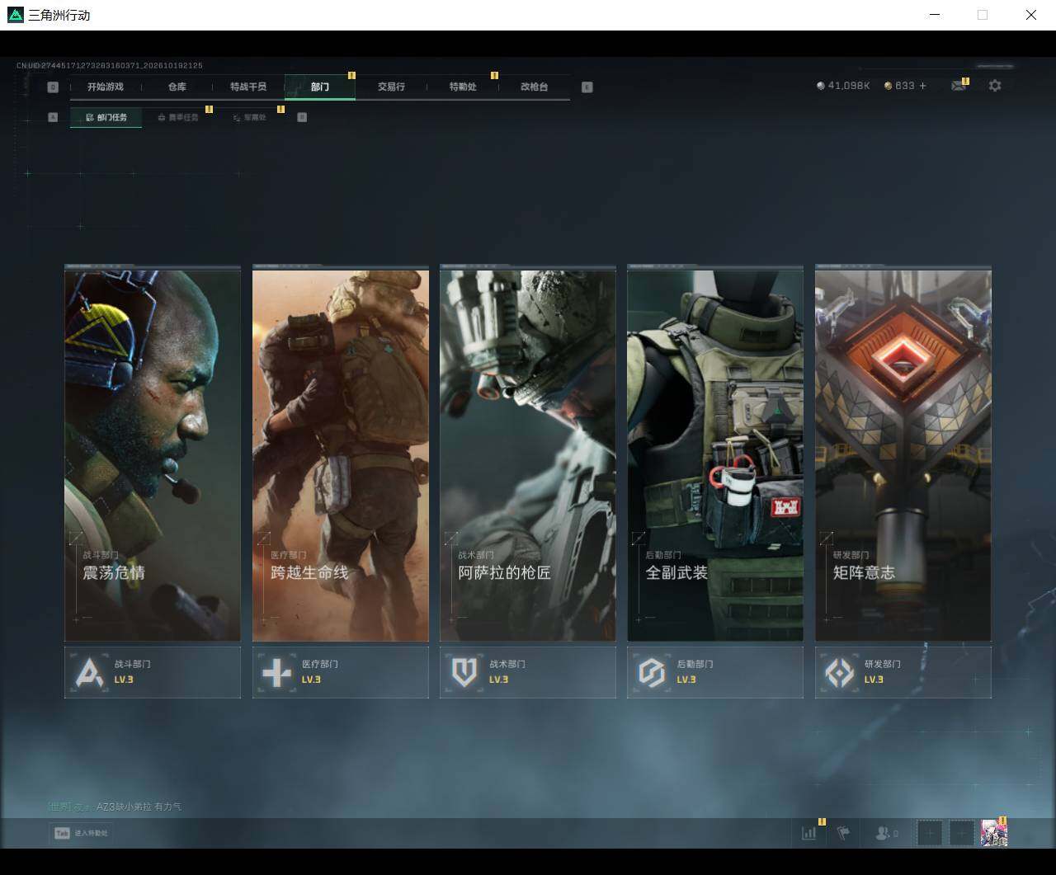Select the 改枪台 tab
The image size is (1056, 875).
coord(535,87)
